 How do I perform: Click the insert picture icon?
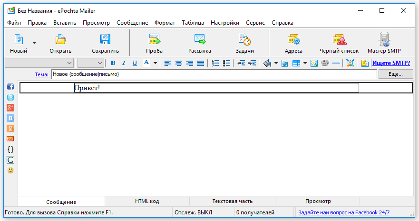pyautogui.click(x=314, y=63)
